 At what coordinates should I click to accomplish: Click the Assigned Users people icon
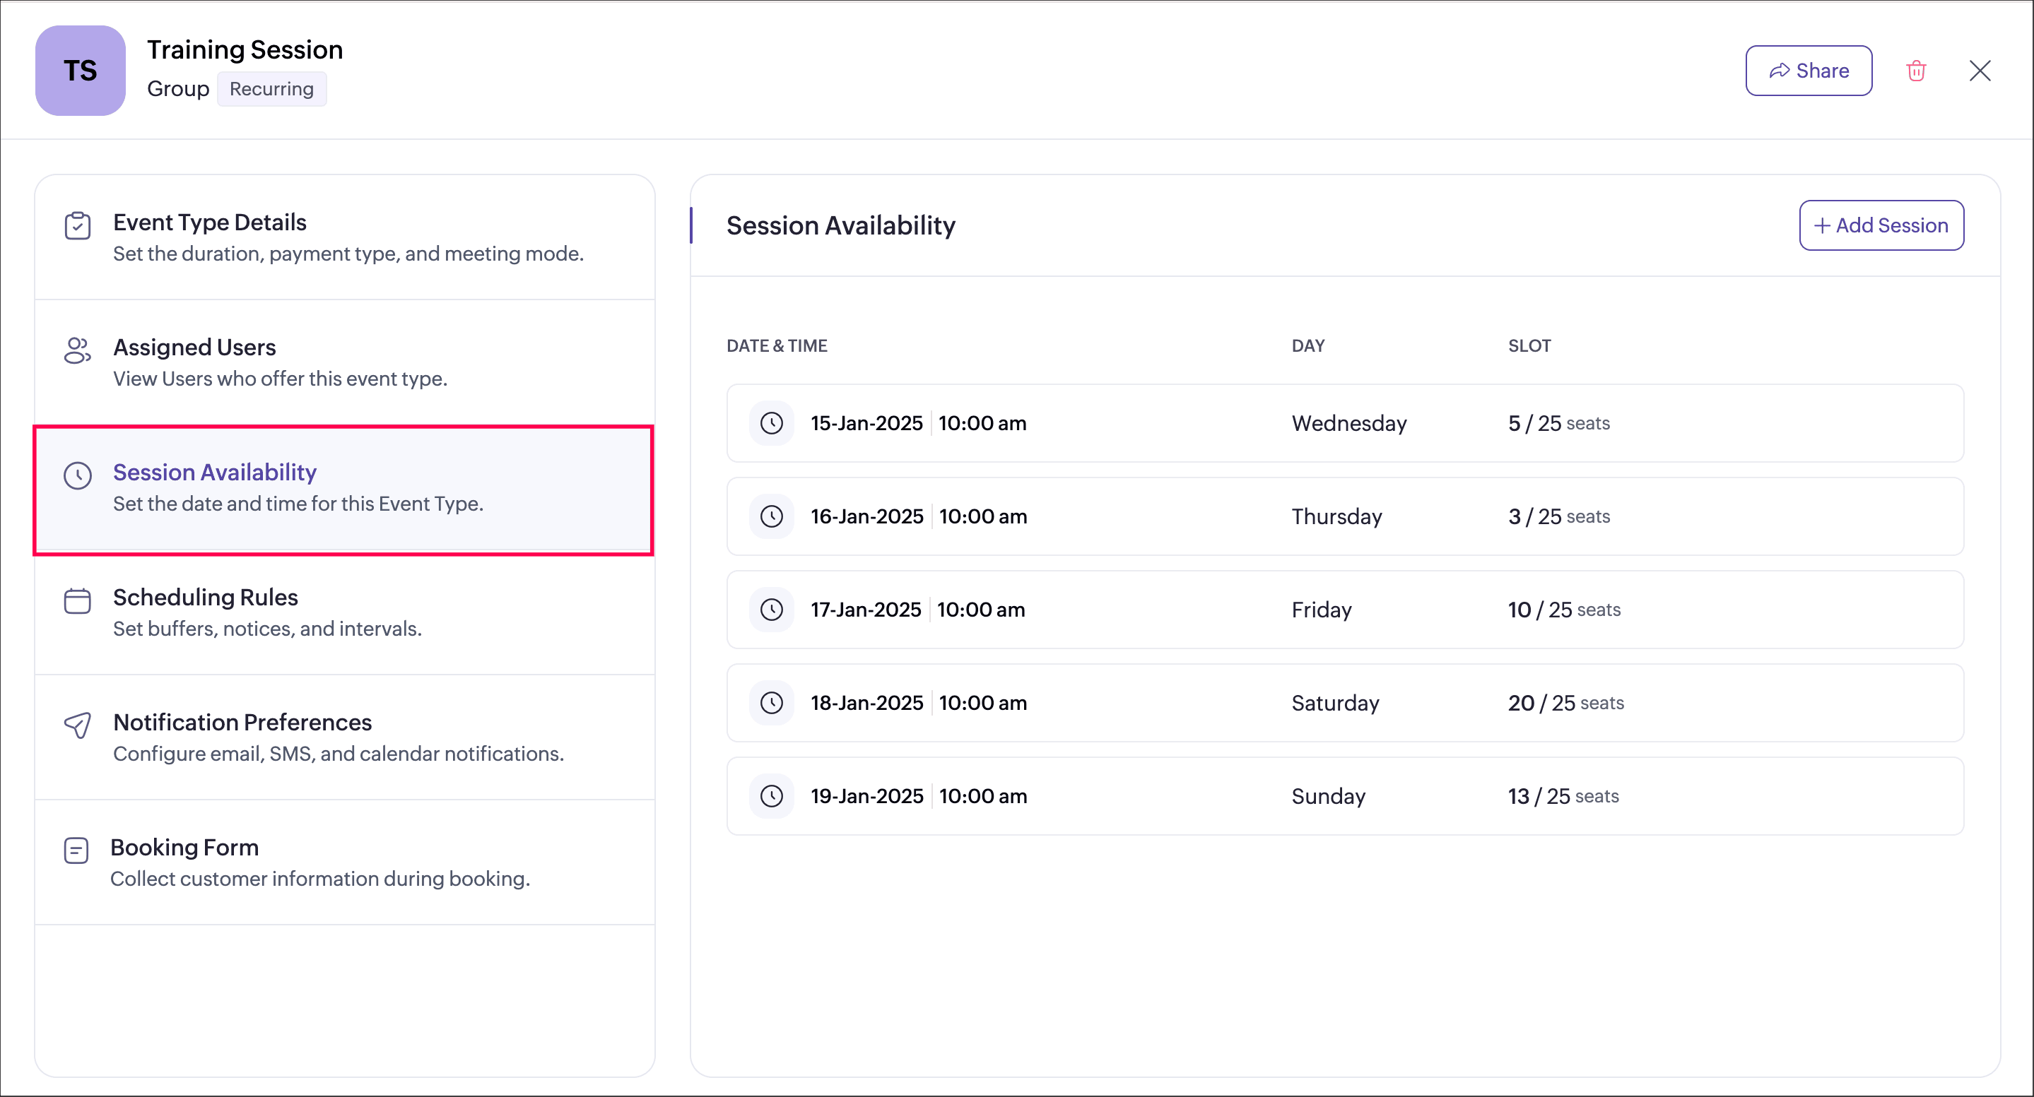[x=77, y=350]
